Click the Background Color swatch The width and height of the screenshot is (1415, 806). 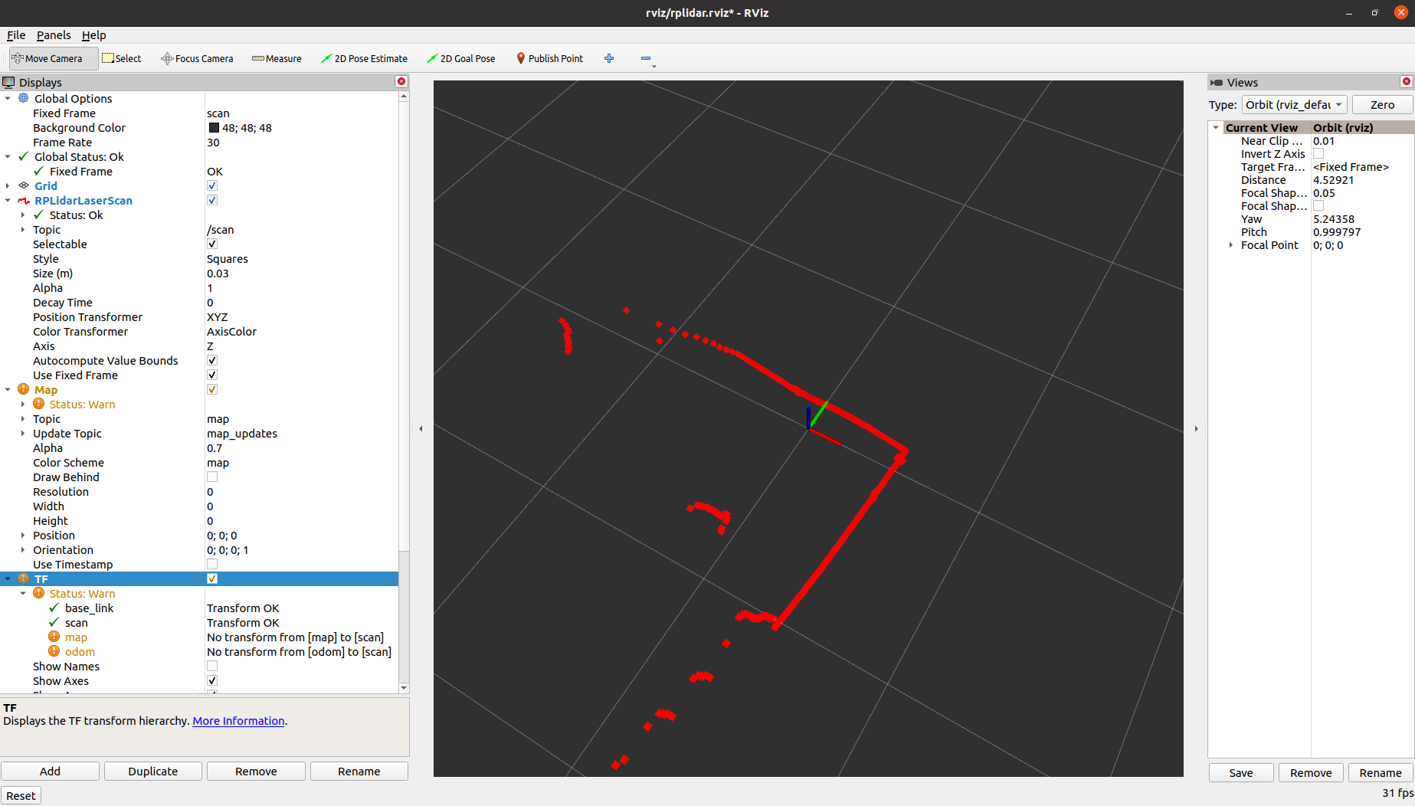click(214, 127)
